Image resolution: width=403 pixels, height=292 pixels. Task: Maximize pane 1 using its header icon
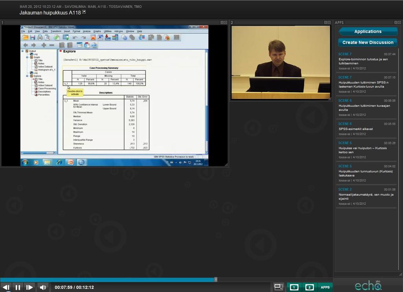(222, 22)
